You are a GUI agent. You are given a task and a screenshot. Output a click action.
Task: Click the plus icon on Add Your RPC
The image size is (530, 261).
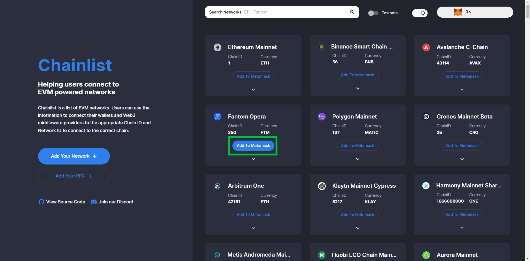pos(90,176)
